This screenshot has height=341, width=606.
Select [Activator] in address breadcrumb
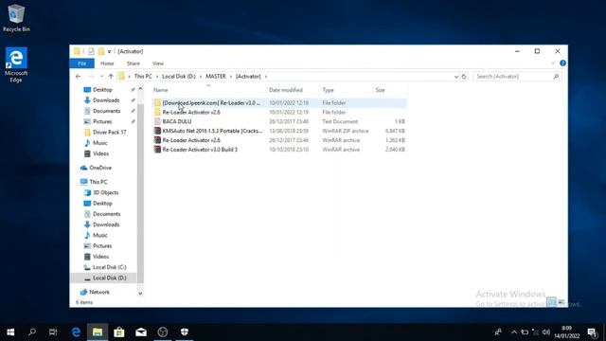tap(248, 77)
